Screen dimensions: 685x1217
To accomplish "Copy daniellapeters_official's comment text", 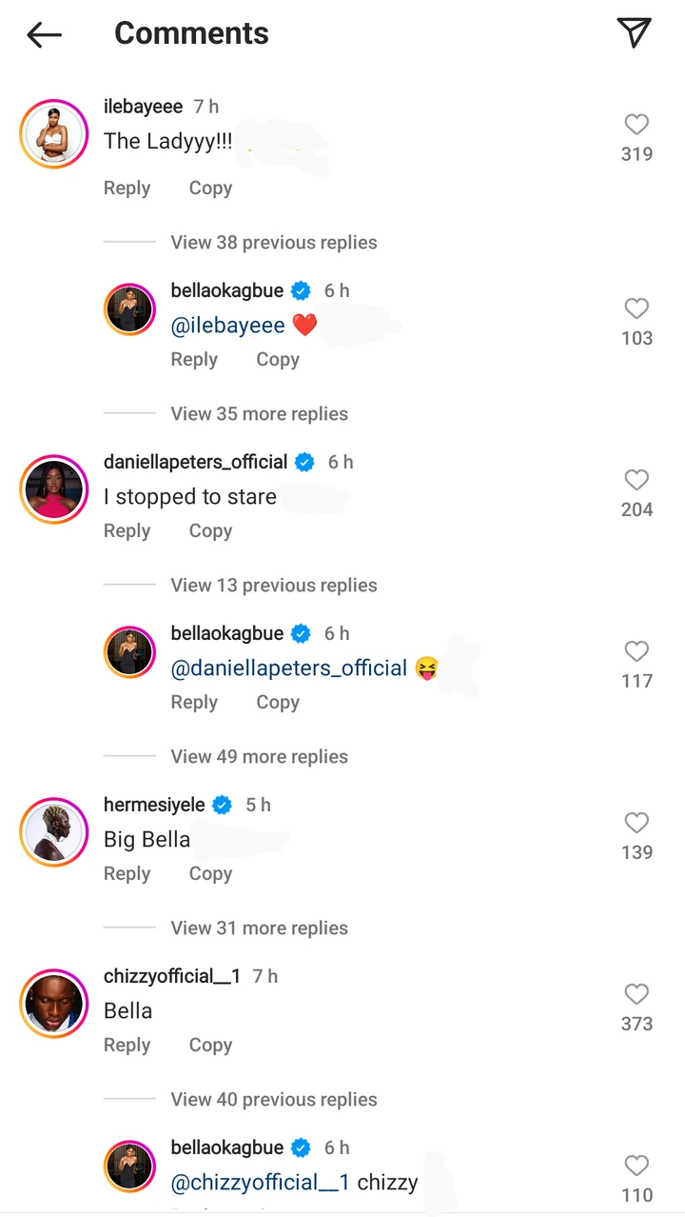I will [210, 531].
